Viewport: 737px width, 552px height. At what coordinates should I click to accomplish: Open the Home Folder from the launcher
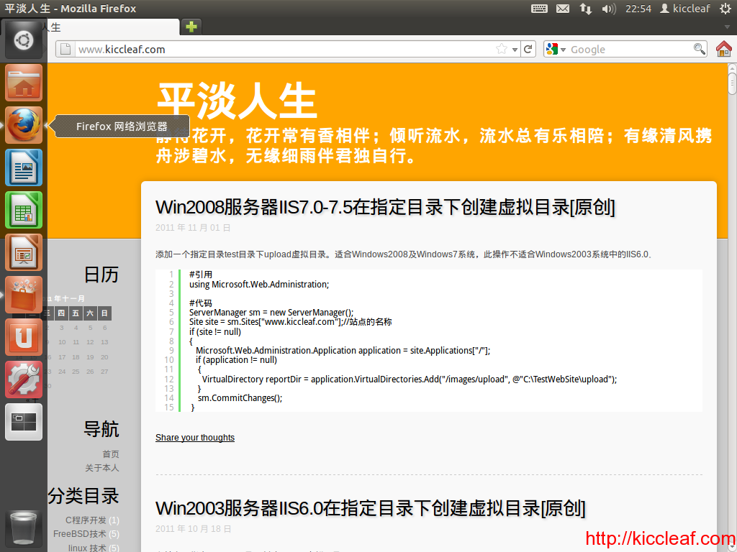pos(24,83)
